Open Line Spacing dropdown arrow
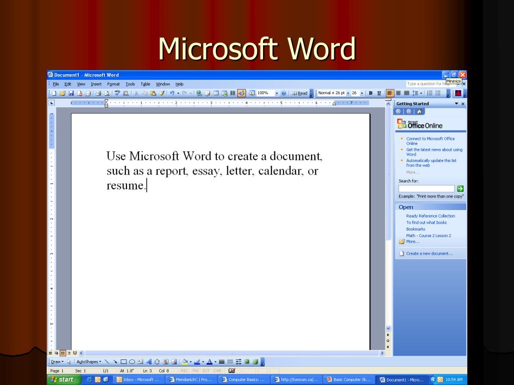Image resolution: width=514 pixels, height=385 pixels. coord(421,93)
